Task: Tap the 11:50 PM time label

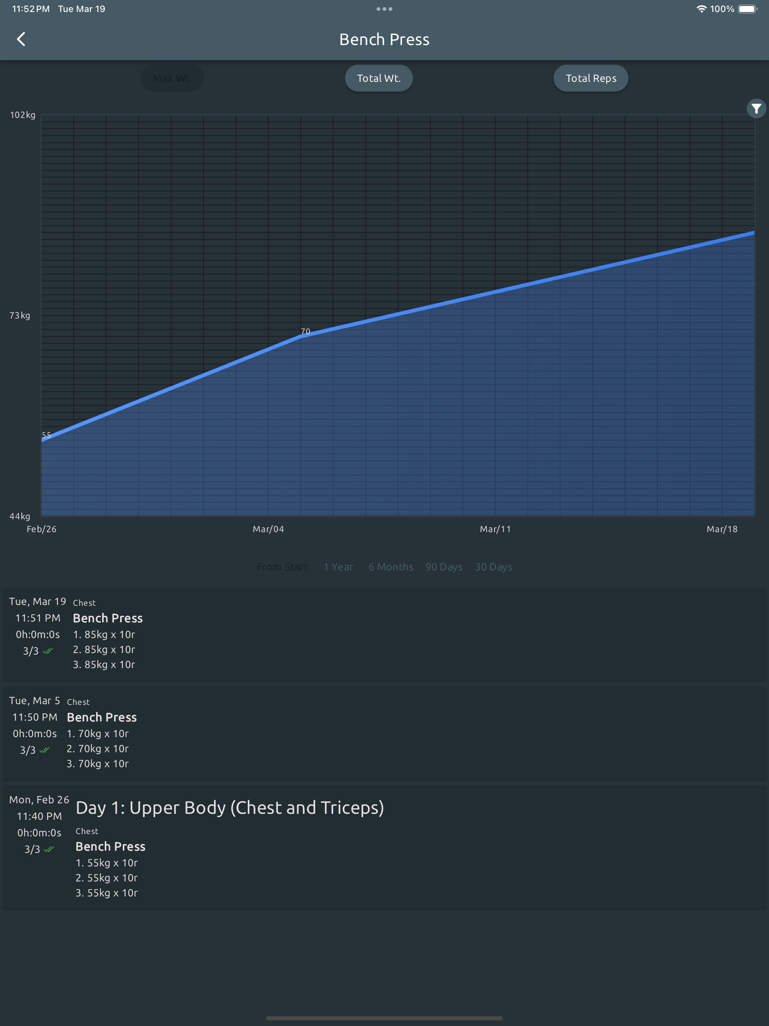Action: point(35,718)
